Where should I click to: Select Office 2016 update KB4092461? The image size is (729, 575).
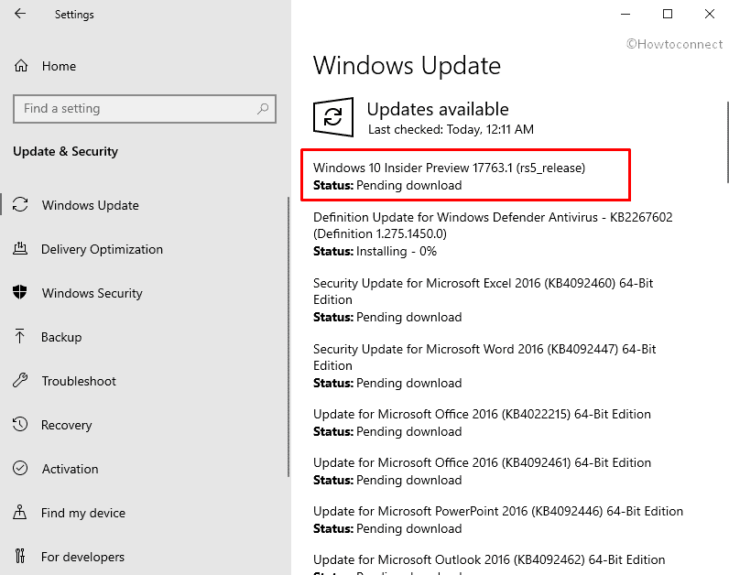click(x=482, y=462)
